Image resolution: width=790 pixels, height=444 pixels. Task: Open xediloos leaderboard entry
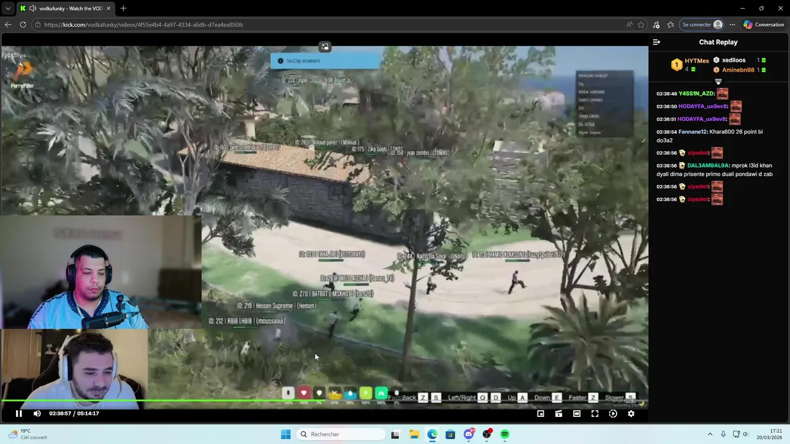coord(734,60)
